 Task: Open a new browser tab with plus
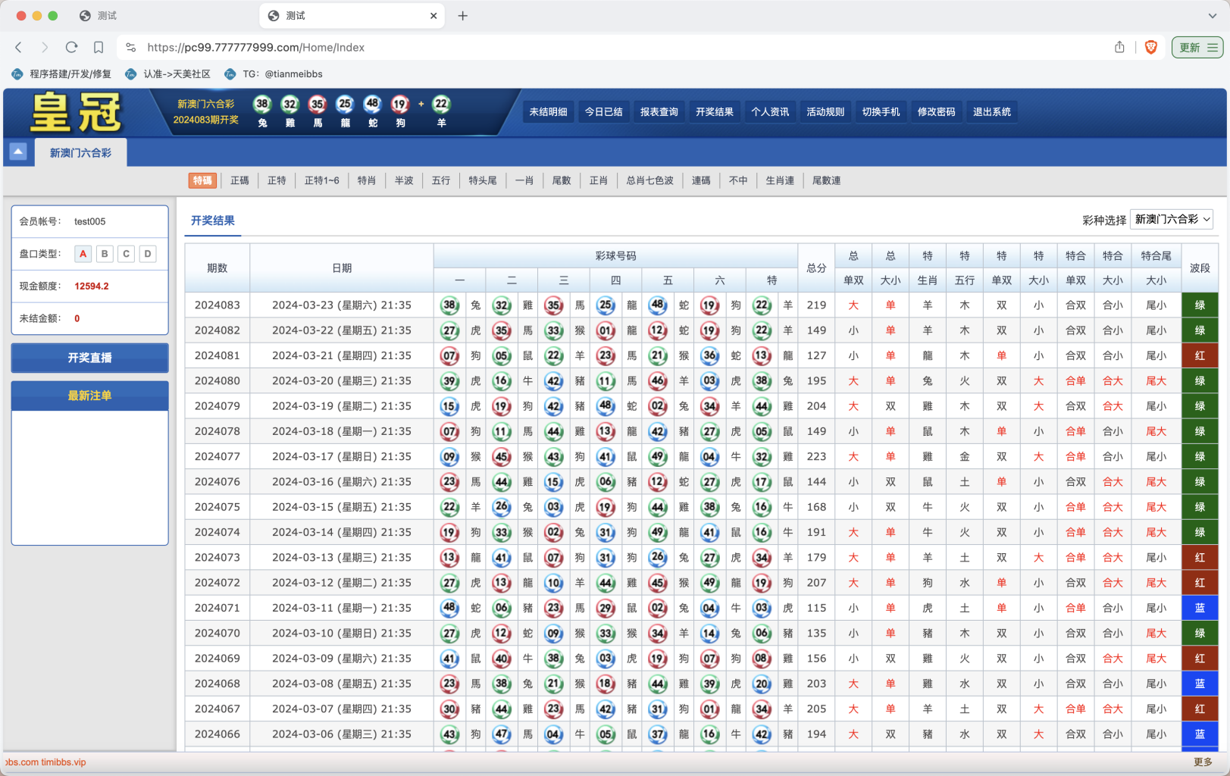462,16
